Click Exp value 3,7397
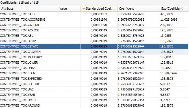 165,100
